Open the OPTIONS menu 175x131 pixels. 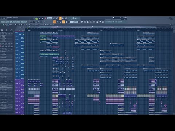click(19, 22)
